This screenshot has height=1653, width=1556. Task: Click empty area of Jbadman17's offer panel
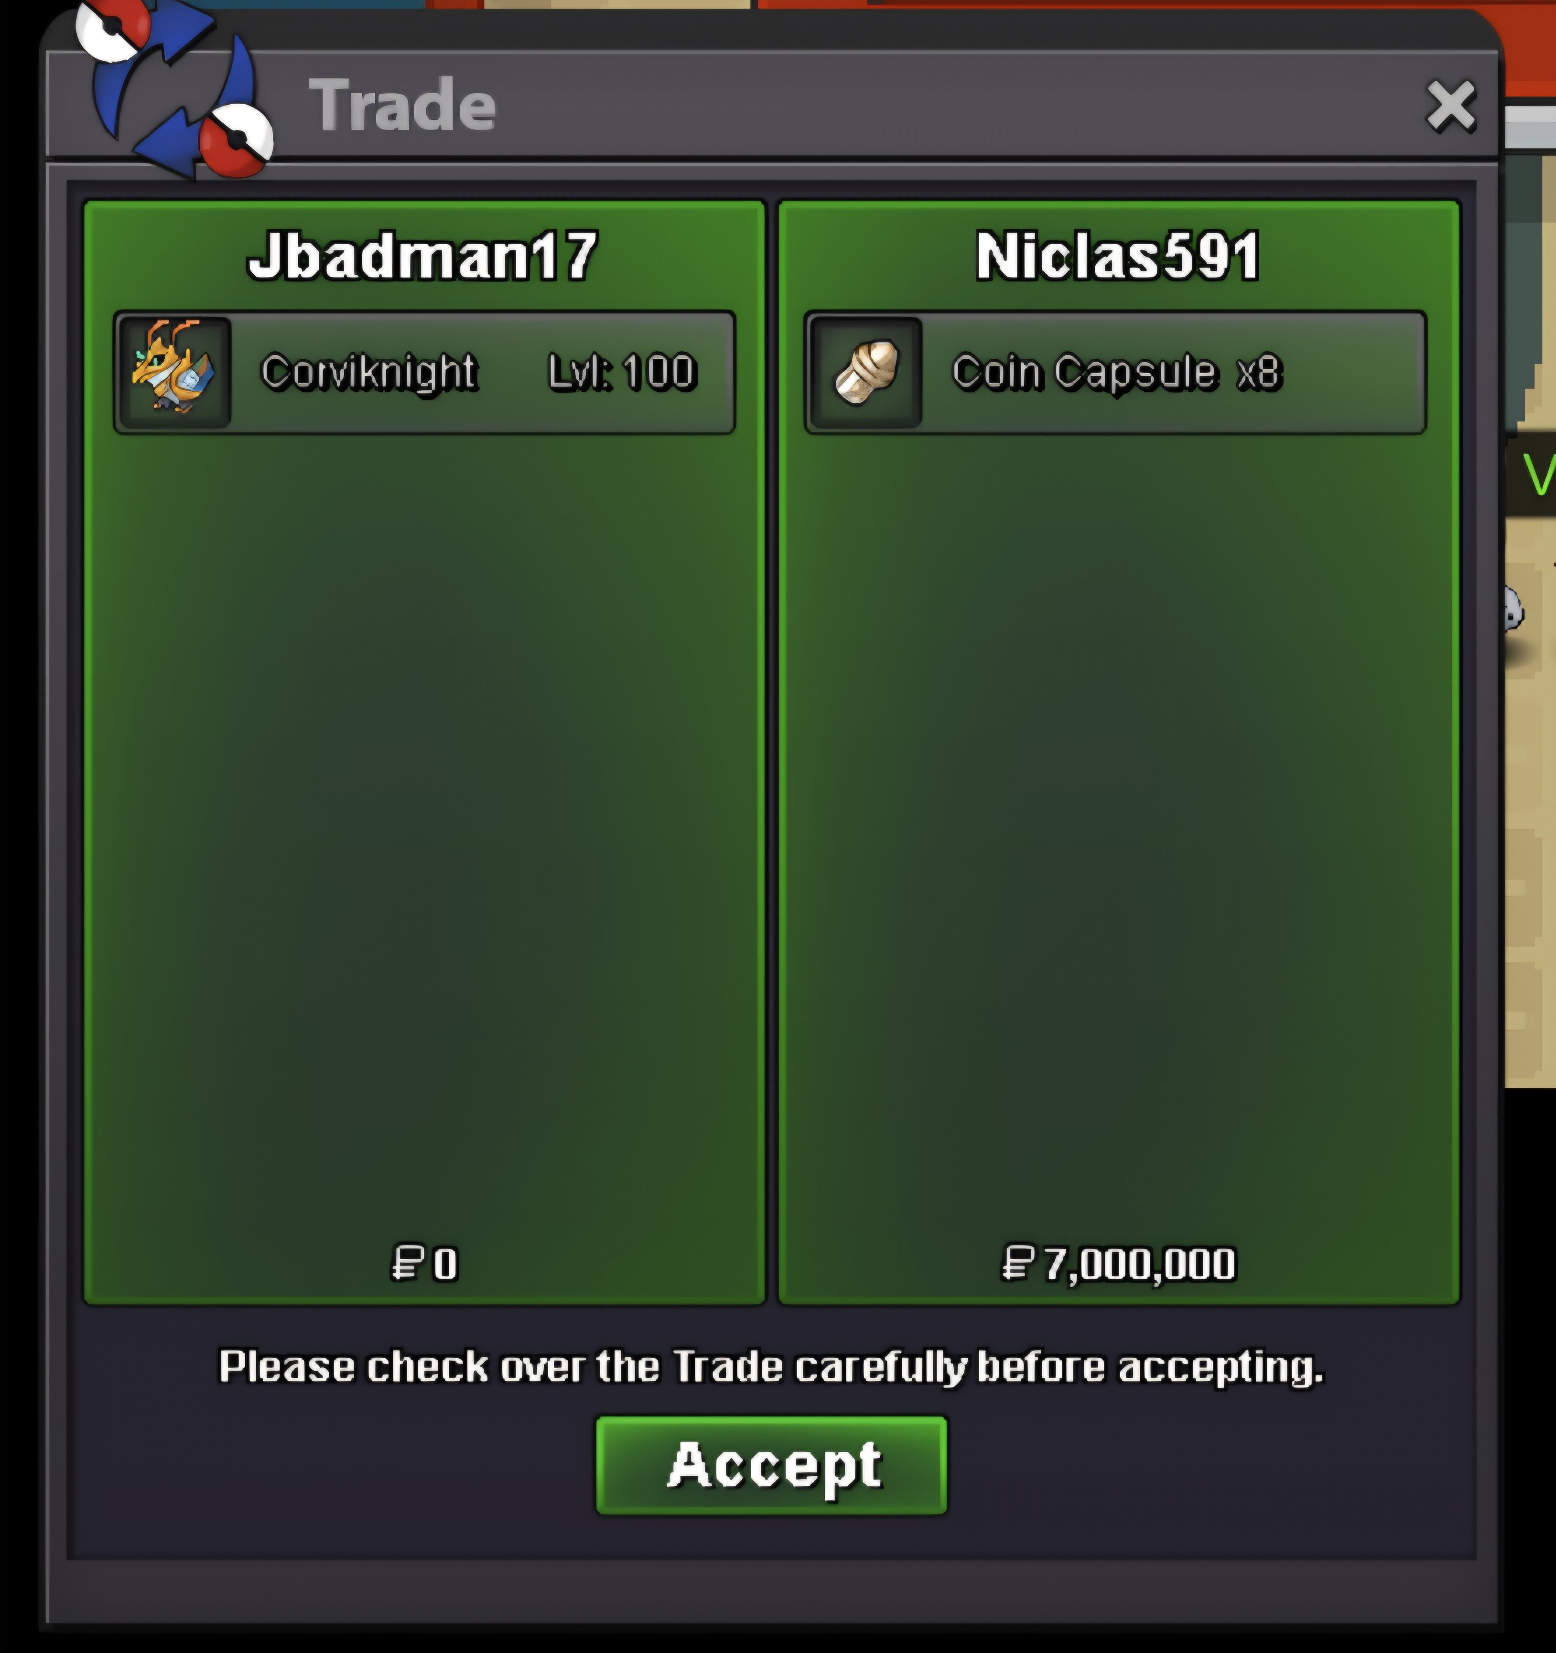tap(424, 831)
